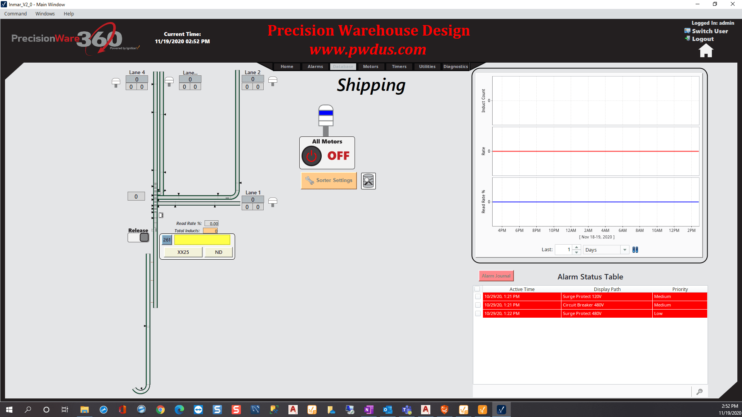Check the Circuit Breaker 480V alarm checkbox
This screenshot has height=417, width=742.
[478, 305]
